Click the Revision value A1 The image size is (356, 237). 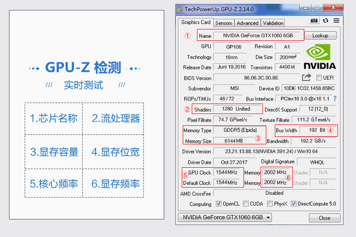pyautogui.click(x=288, y=47)
